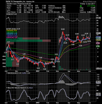
Task: Click the 12.24 price annotation
Action: 67,35
